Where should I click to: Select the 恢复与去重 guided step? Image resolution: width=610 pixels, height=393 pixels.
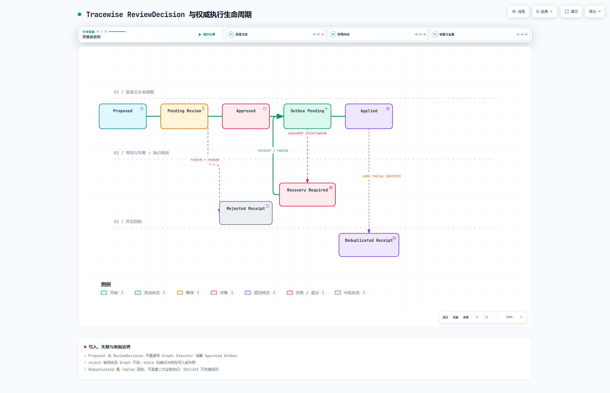click(480, 34)
